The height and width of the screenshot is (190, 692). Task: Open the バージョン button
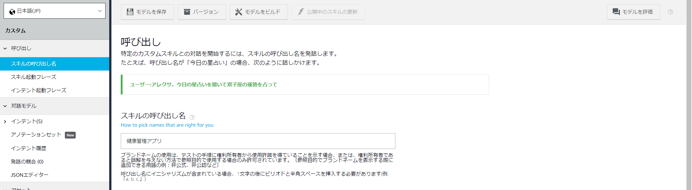(201, 12)
